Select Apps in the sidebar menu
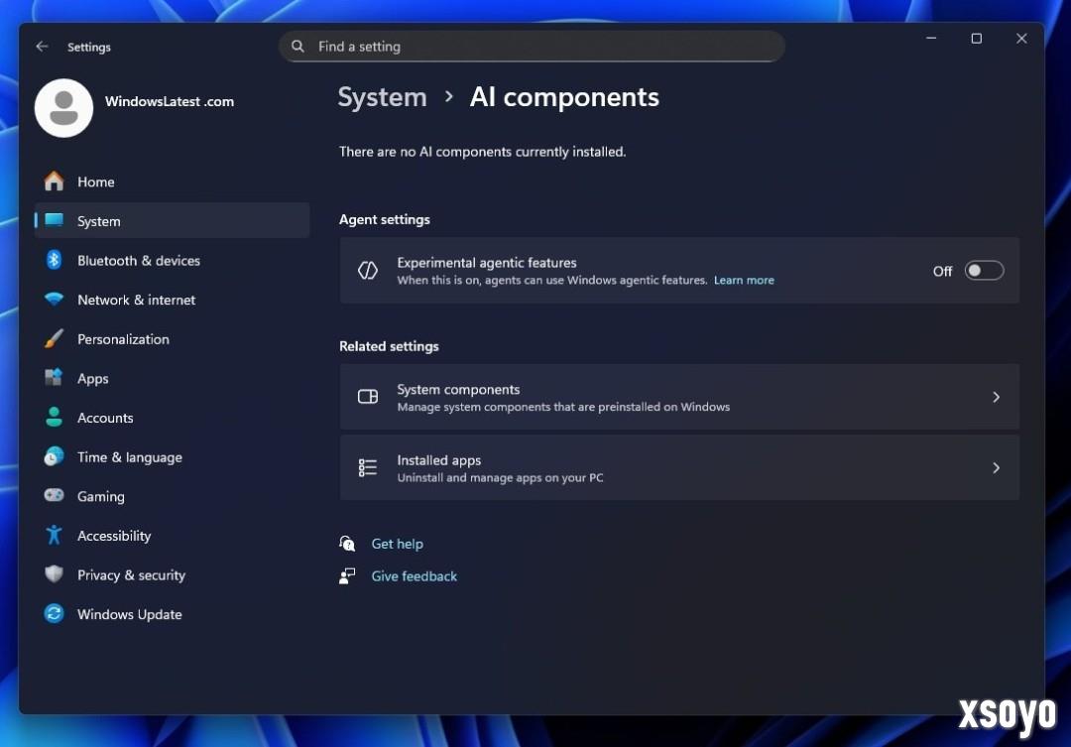 pos(93,379)
